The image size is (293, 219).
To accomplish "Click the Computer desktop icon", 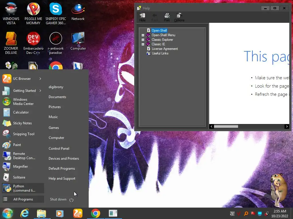I will [x=78, y=41].
